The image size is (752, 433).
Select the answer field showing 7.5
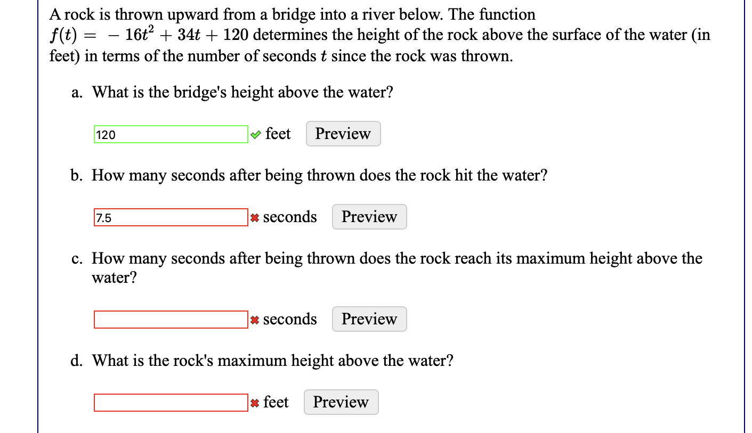point(171,217)
